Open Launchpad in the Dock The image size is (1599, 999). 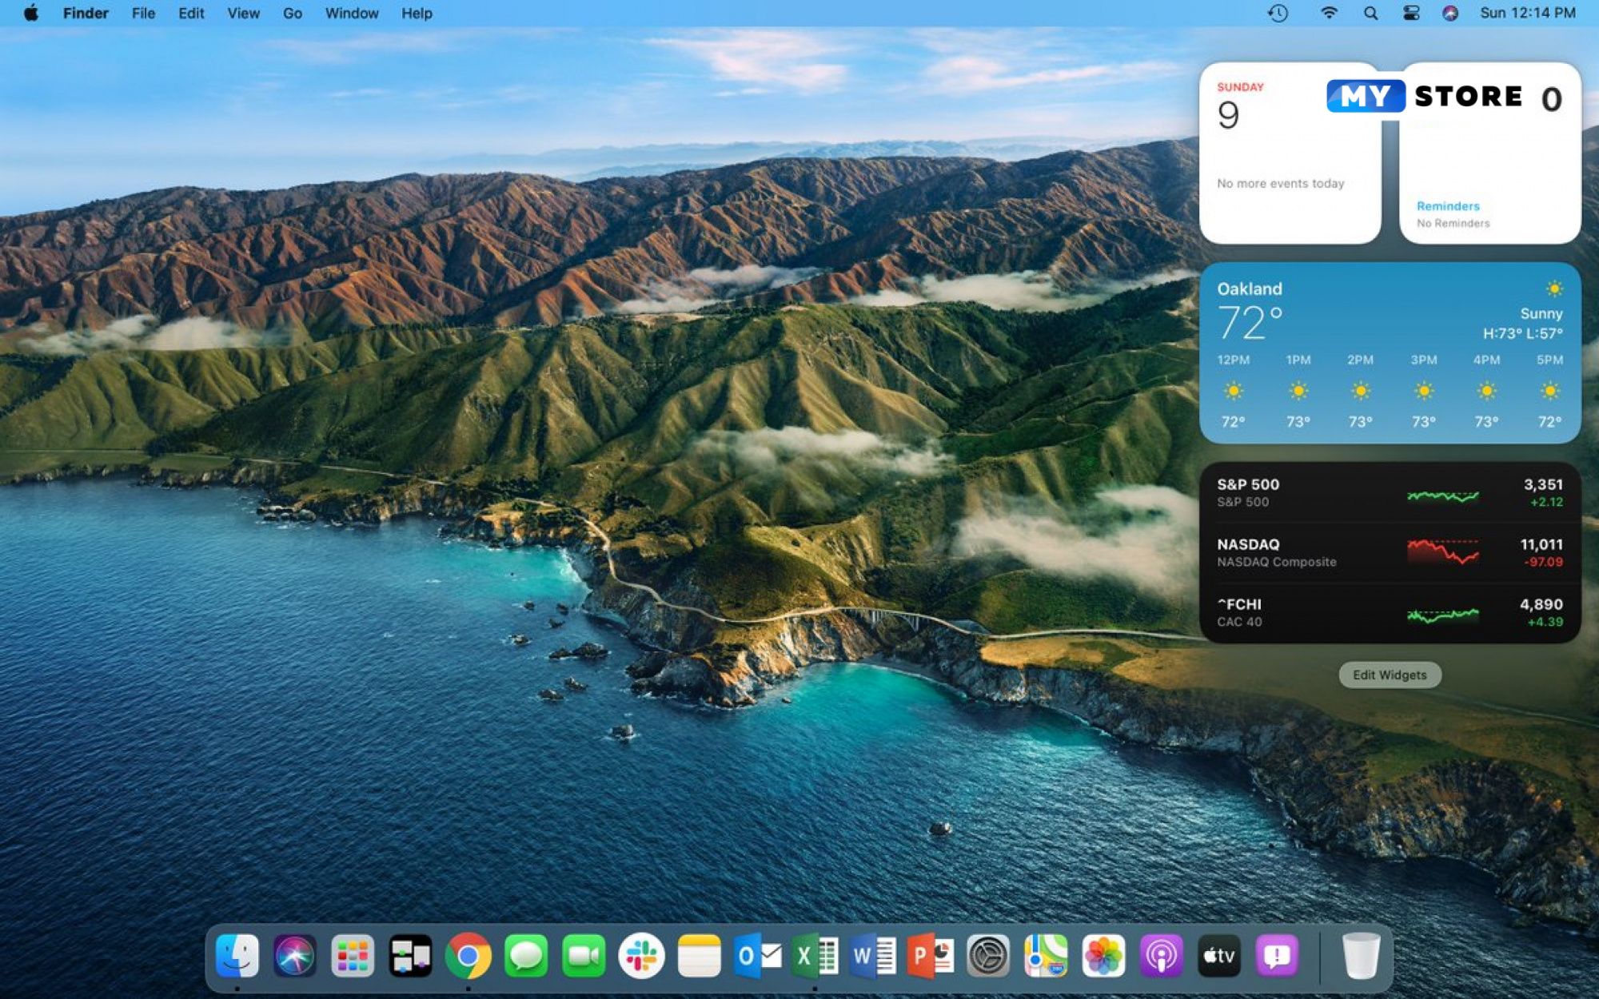click(x=353, y=956)
